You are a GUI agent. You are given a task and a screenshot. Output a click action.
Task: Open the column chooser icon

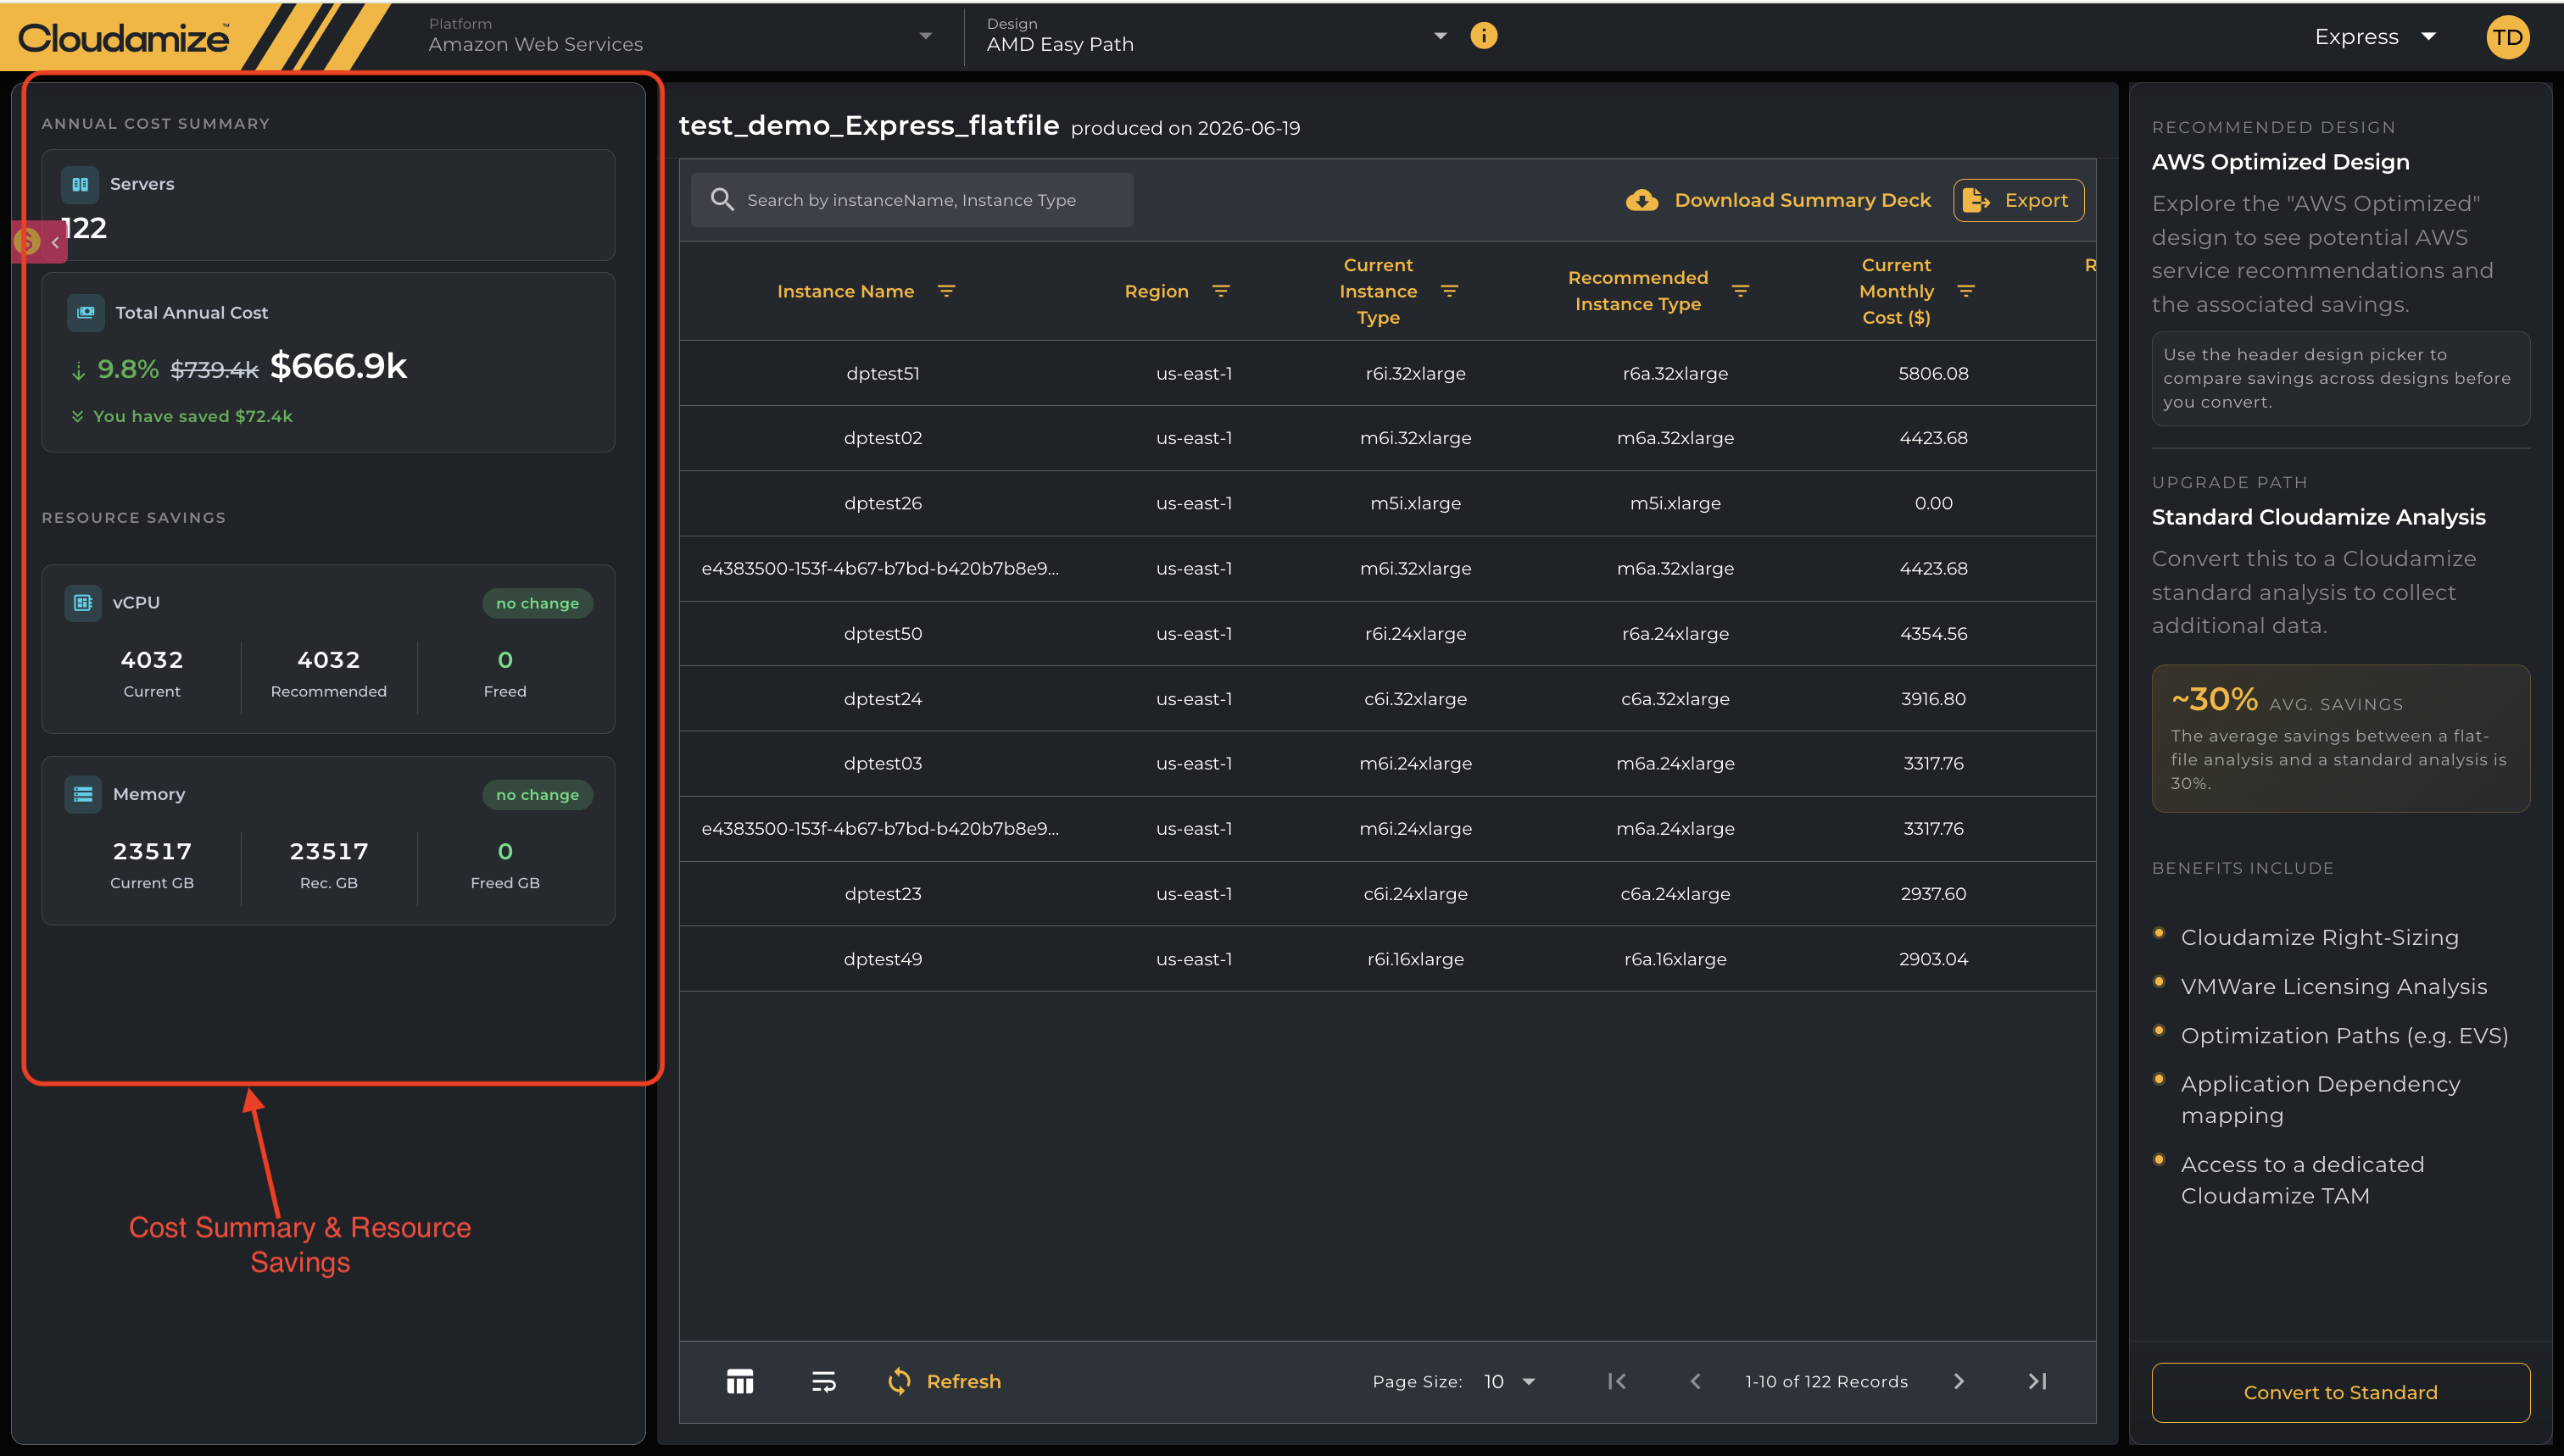point(740,1381)
